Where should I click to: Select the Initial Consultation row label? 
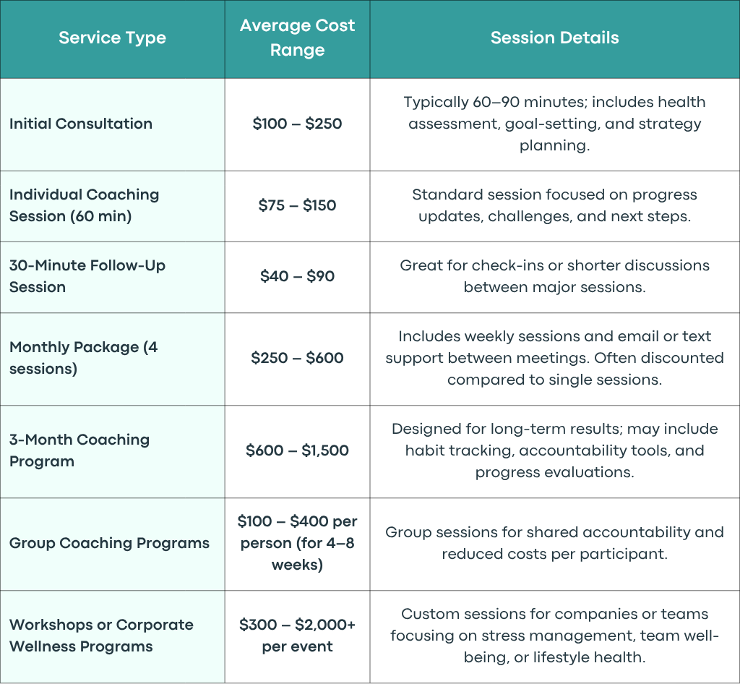[x=81, y=124]
